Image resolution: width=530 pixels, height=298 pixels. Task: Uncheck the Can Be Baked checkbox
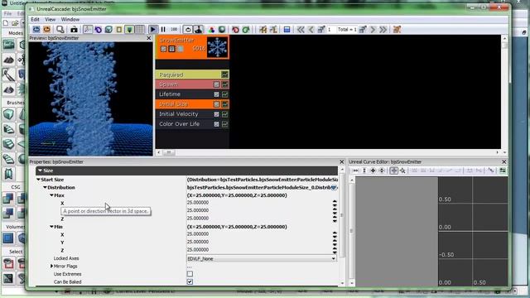tap(190, 281)
